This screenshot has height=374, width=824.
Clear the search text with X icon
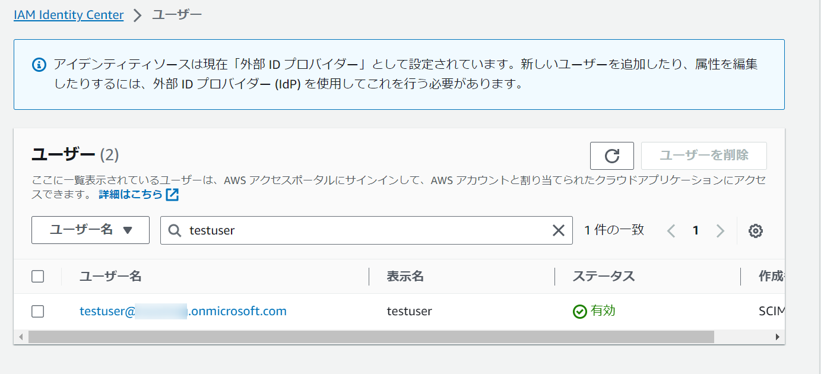tap(559, 230)
